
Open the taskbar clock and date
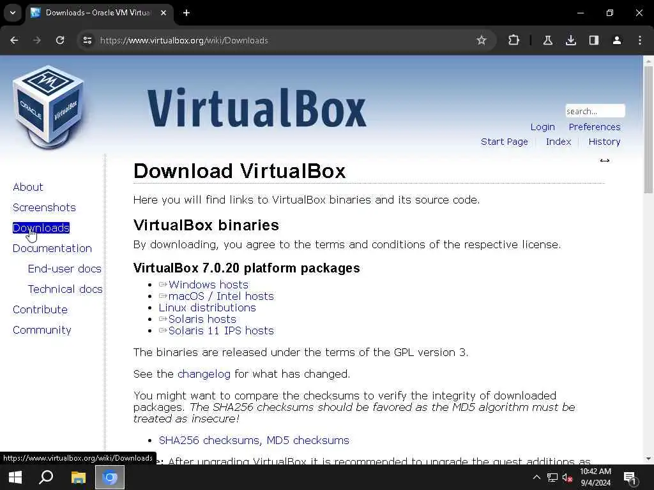(x=595, y=477)
